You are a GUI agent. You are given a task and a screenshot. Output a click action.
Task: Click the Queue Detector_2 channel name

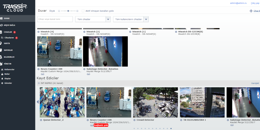click(x=53, y=120)
